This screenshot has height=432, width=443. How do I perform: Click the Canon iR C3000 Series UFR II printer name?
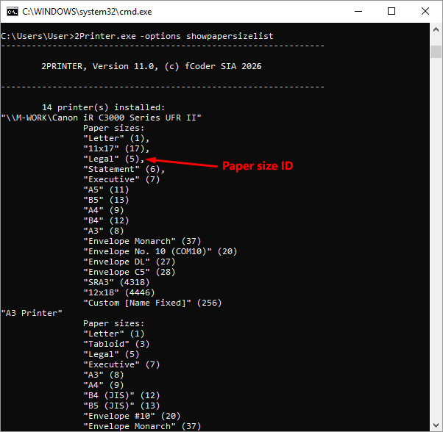(x=101, y=118)
